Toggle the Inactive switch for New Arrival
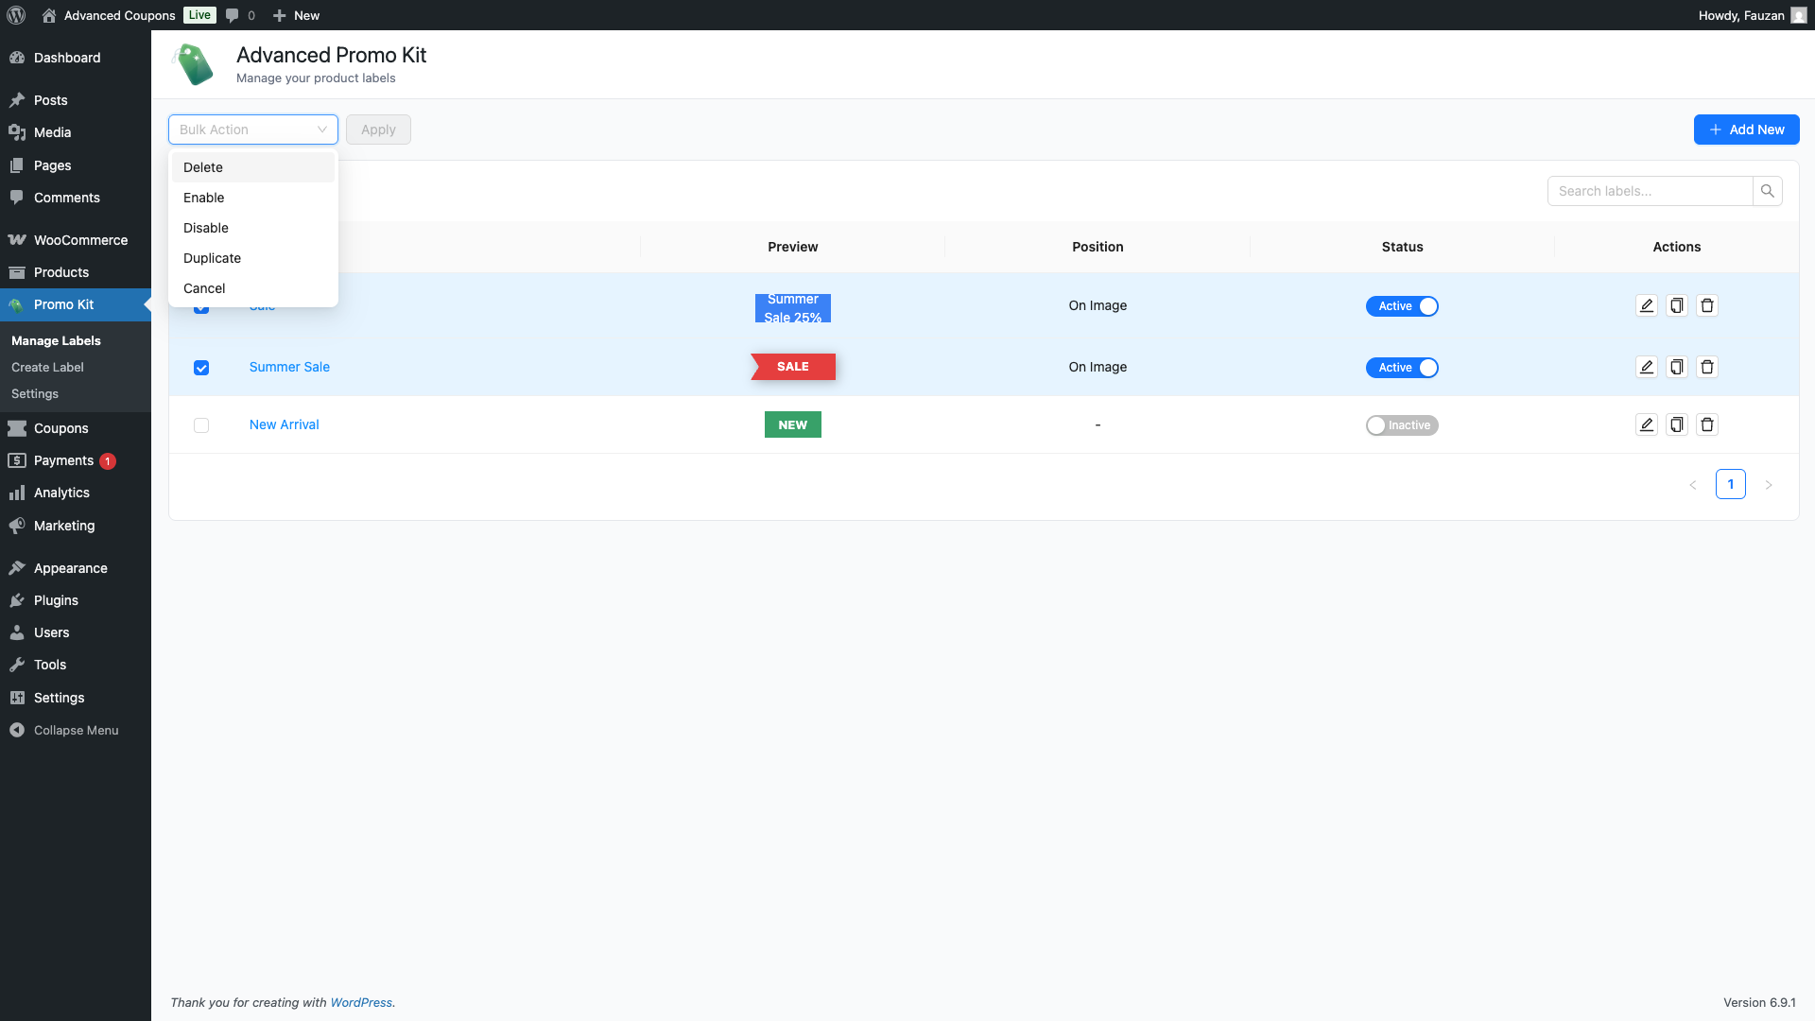 click(1402, 424)
